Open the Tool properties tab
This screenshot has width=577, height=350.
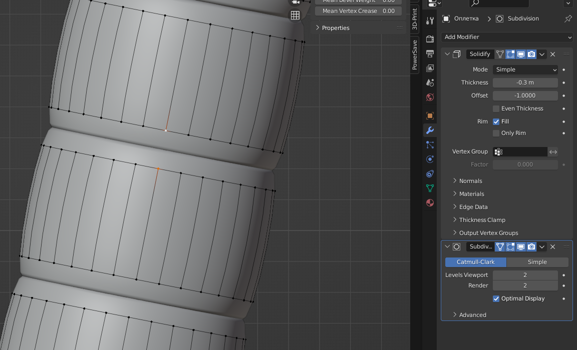click(x=430, y=20)
